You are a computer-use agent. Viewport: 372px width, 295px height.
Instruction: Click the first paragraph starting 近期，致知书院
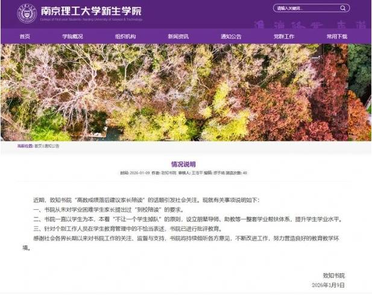tap(147, 200)
